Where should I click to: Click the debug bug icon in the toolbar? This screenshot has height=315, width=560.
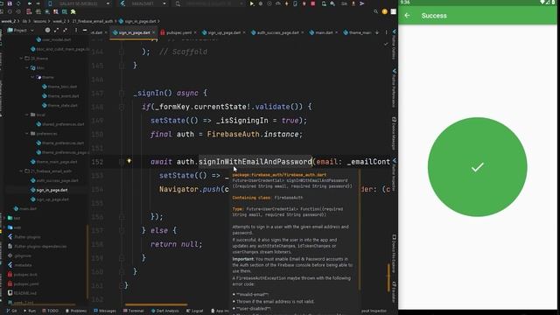[x=261, y=3]
